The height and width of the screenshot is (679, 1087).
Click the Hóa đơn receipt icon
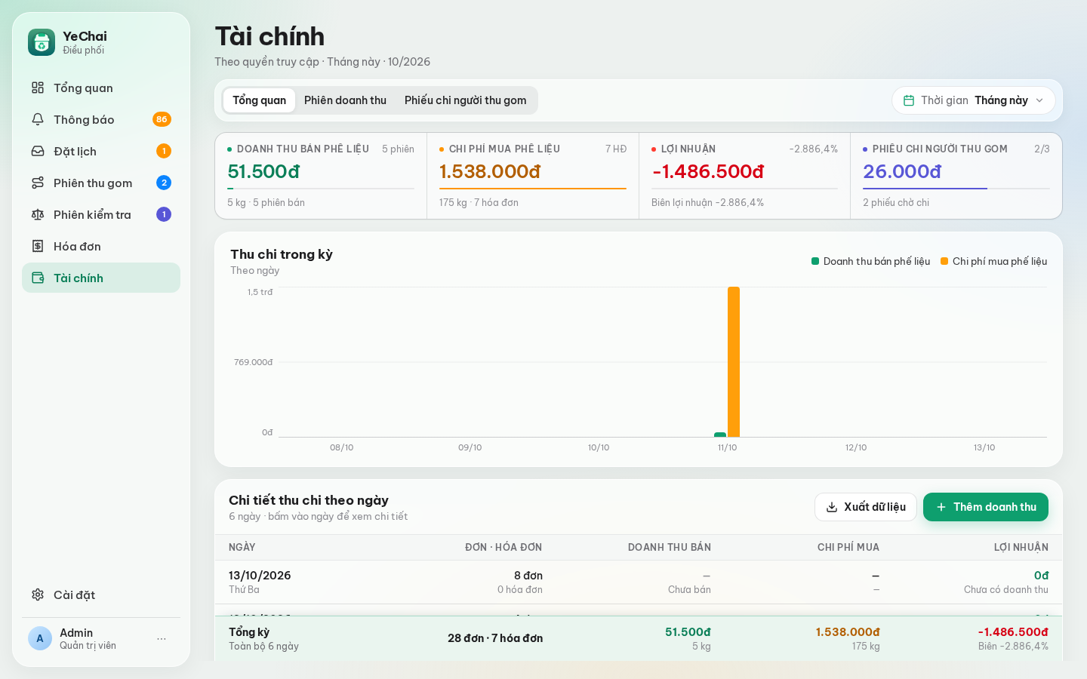click(38, 246)
